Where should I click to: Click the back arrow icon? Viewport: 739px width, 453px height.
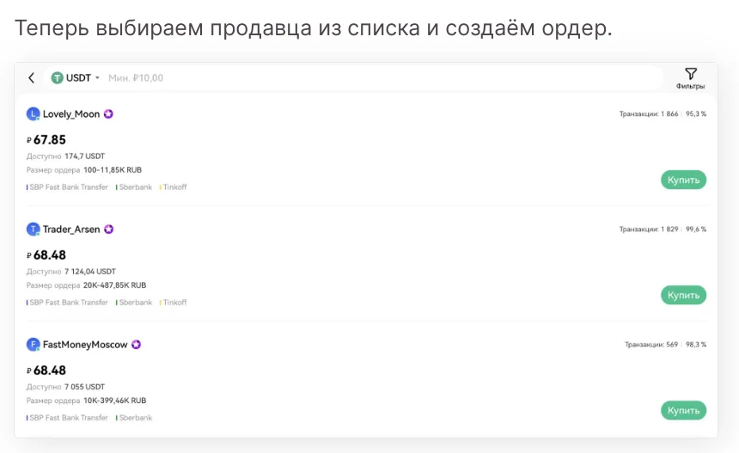click(x=32, y=78)
